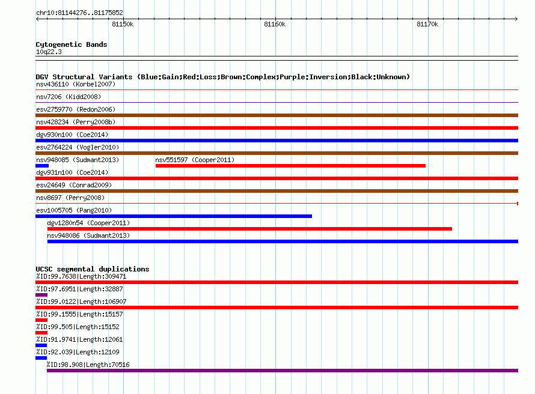Open variant nsv7206 (Kidd2008) label
535x394 pixels.
coord(69,97)
